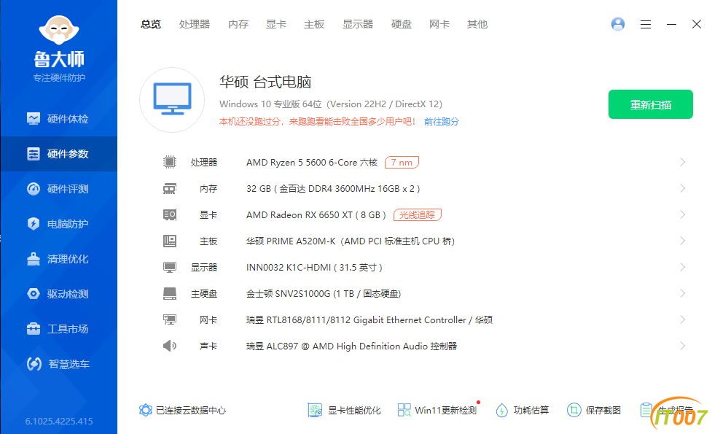712x434 pixels.
Task: Click the CPU chip icon for 处理器
Action: (170, 162)
